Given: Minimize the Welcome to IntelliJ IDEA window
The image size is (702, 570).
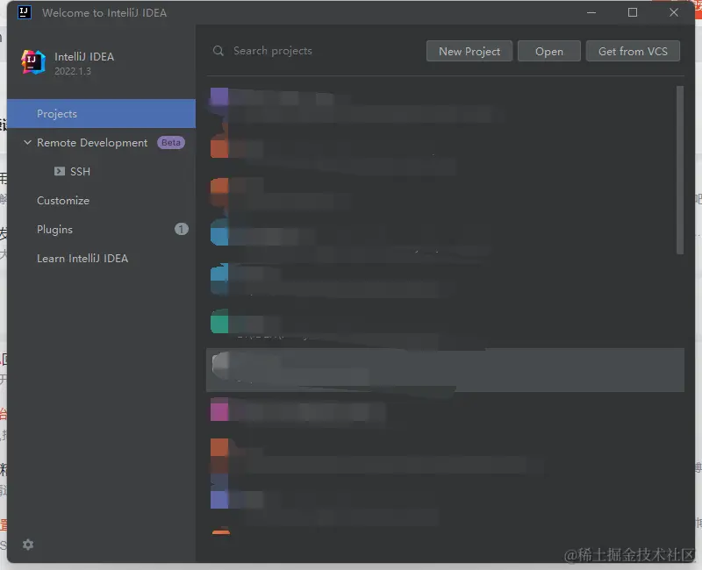Looking at the screenshot, I should point(591,12).
